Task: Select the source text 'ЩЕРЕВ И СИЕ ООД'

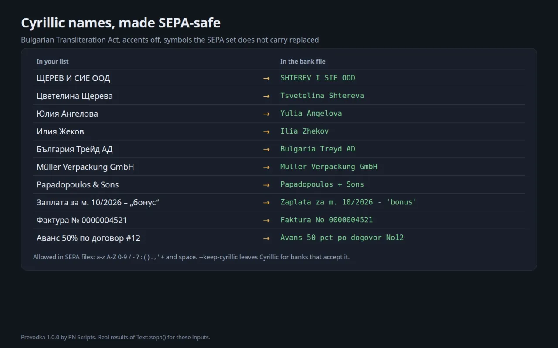Action: [73, 78]
